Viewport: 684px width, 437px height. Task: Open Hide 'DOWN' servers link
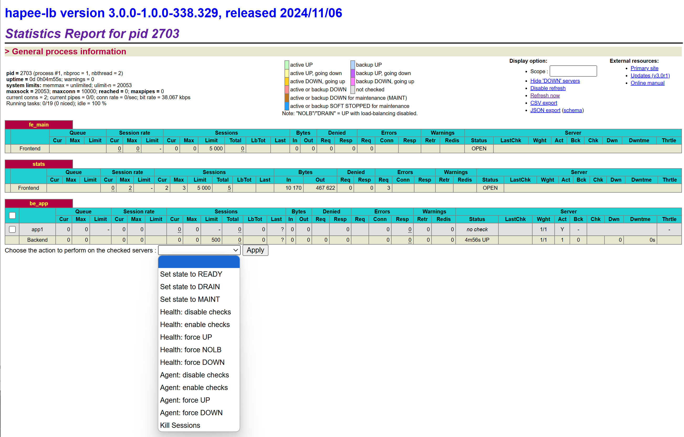(x=555, y=81)
